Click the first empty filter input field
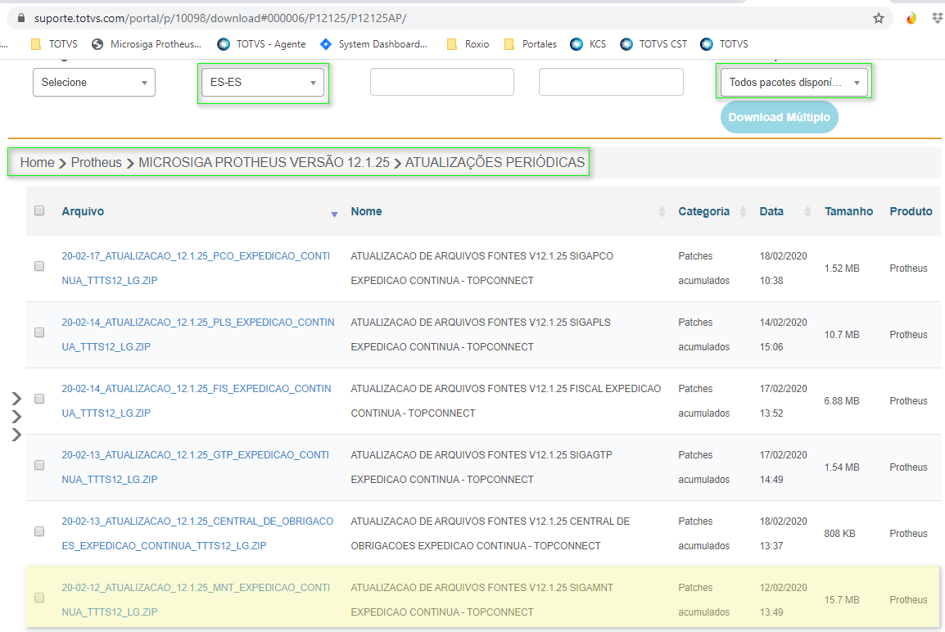This screenshot has height=632, width=945. coord(441,82)
